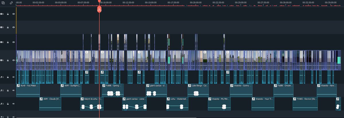
Task: Jump to 00:30:00:00 on the ruler
Action: tap(286, 2)
